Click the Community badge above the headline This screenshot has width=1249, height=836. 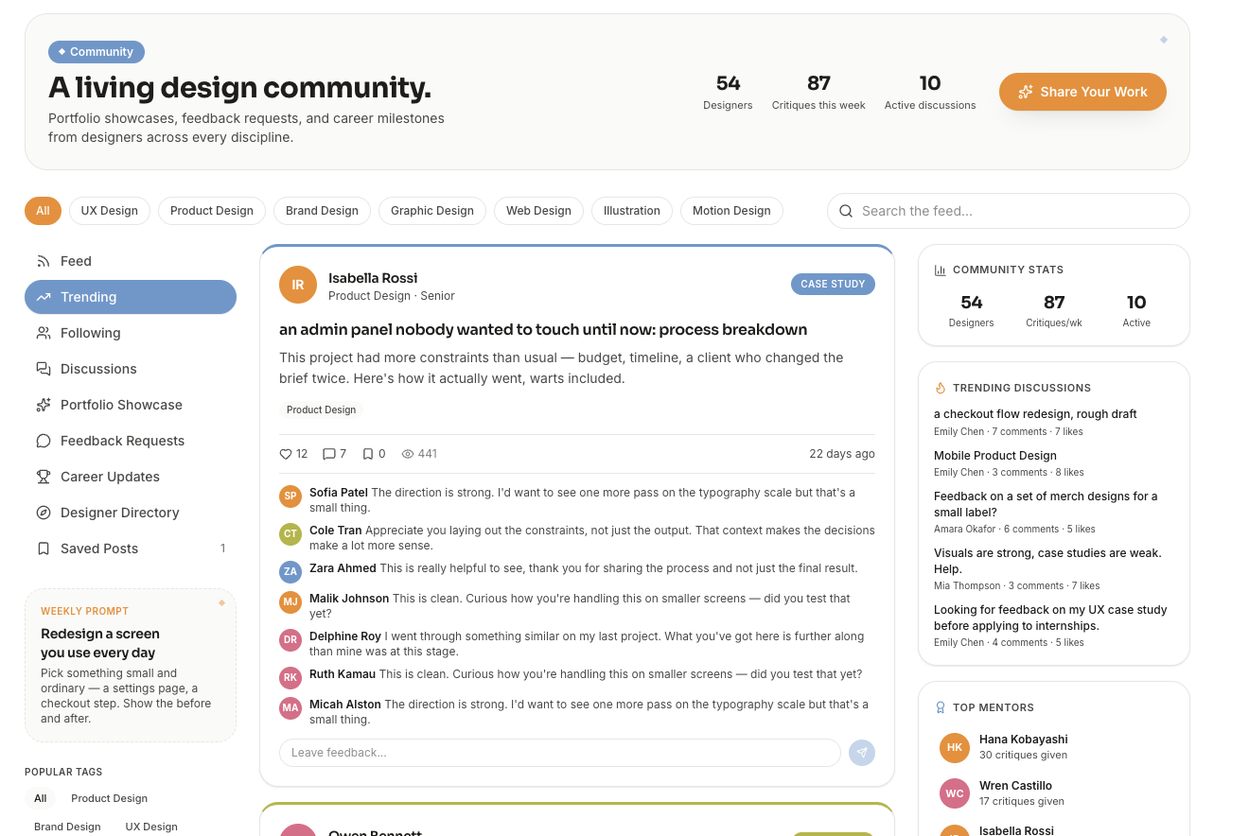tap(97, 52)
